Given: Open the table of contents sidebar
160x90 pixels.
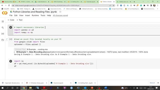Looking at the screenshot, I should coord(3,21).
